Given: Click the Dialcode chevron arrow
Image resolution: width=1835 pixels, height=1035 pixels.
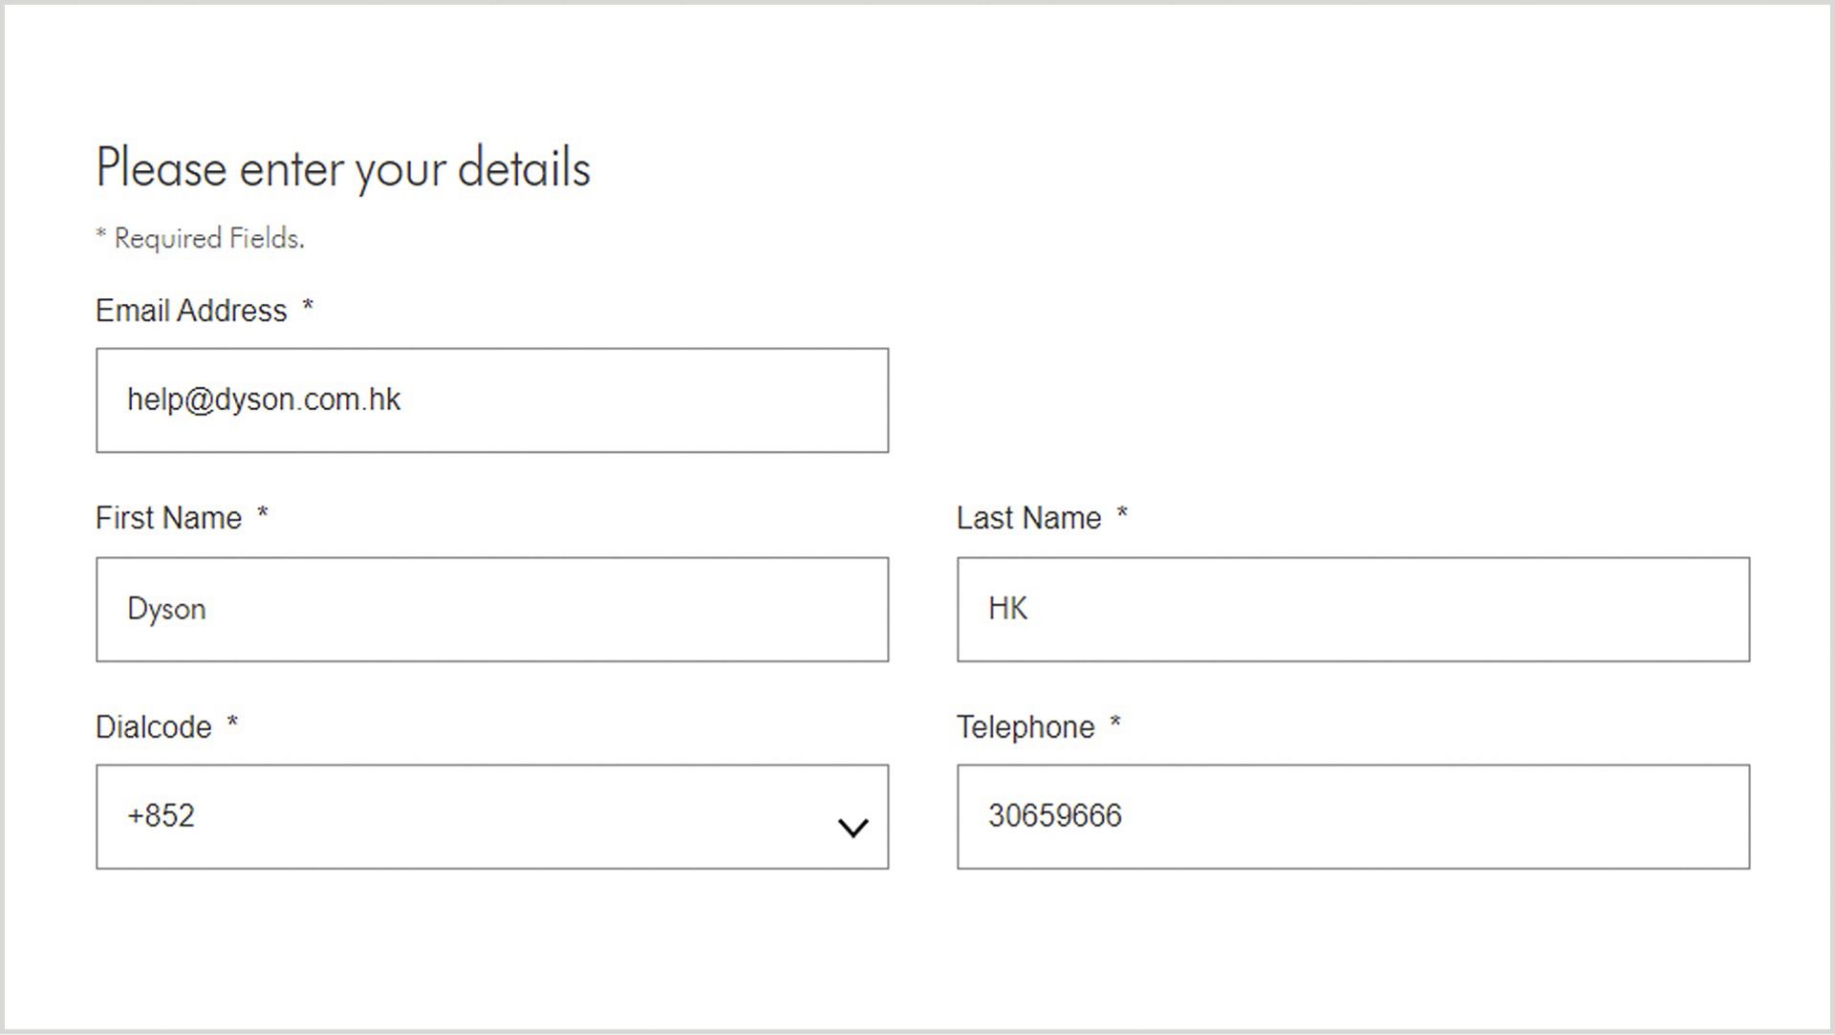Looking at the screenshot, I should pyautogui.click(x=853, y=828).
